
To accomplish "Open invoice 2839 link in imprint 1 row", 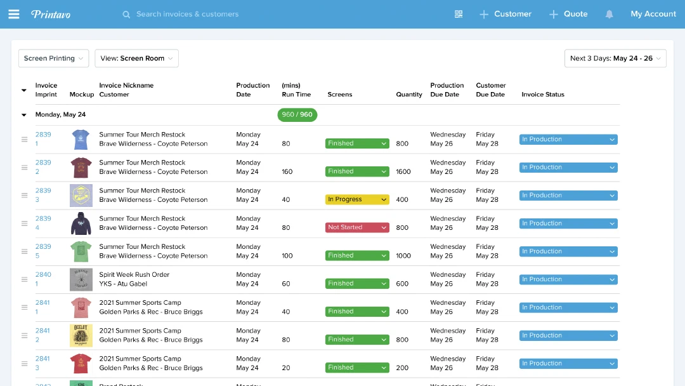I will tap(43, 135).
